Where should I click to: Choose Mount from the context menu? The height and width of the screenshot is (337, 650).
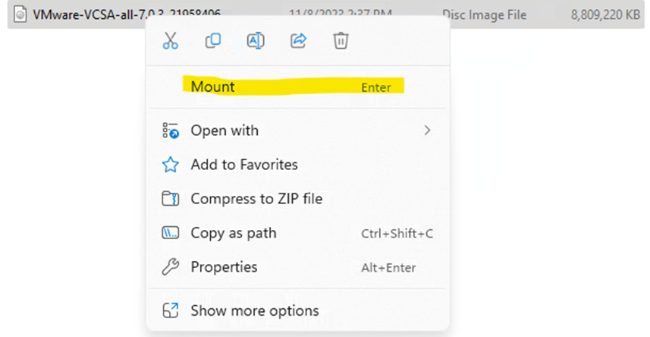213,87
